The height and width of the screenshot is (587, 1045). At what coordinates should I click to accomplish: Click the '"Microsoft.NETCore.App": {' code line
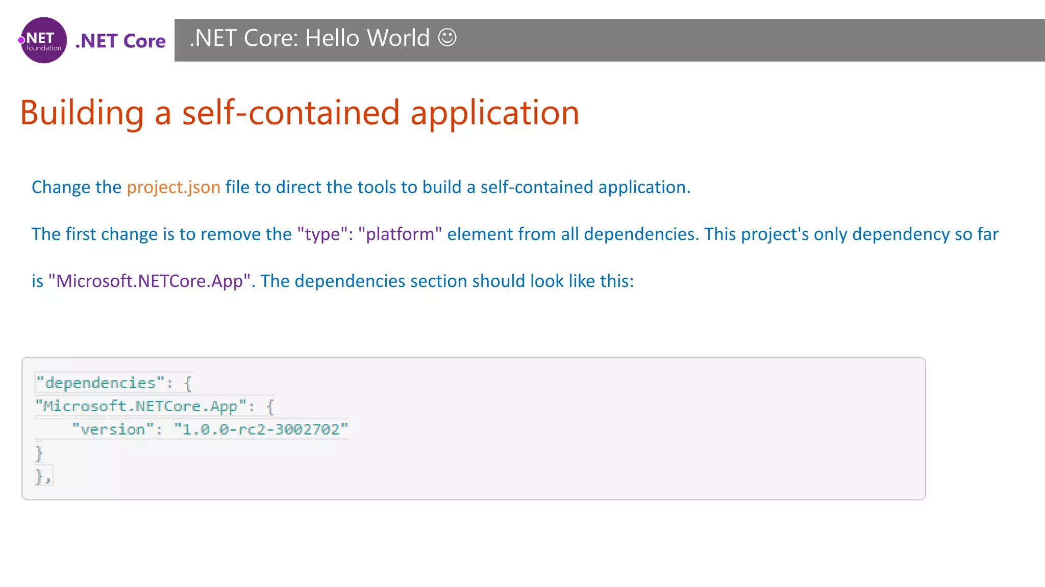[x=154, y=407]
